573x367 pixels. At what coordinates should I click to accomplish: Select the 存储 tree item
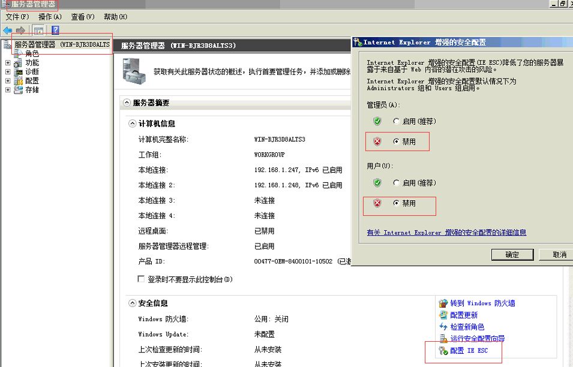(x=32, y=90)
